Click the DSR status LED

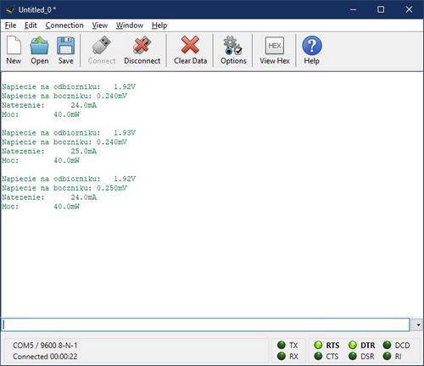coord(353,356)
